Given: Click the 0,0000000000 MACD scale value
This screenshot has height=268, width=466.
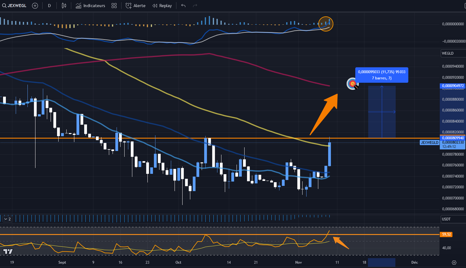Looking at the screenshot, I should [454, 24].
